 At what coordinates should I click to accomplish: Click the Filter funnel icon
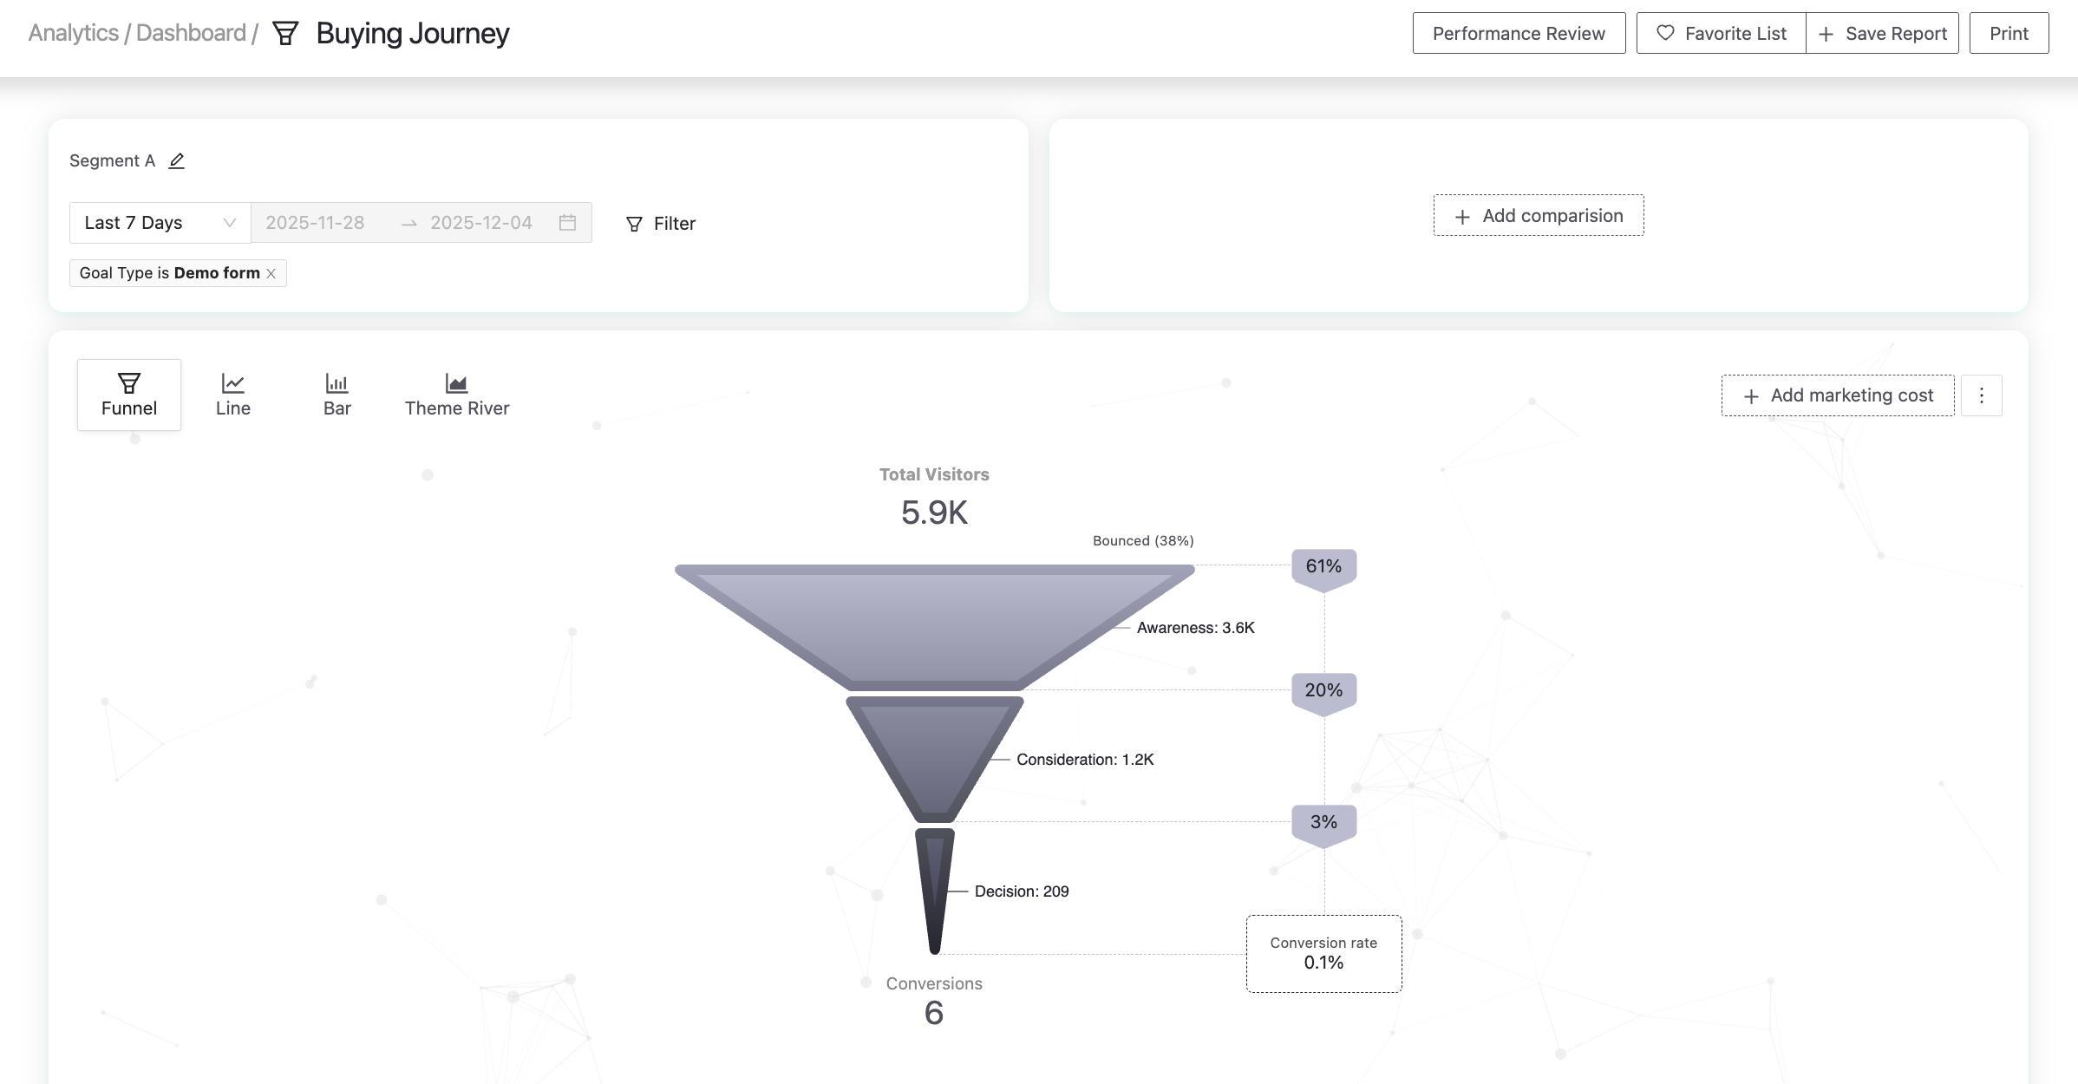point(634,224)
